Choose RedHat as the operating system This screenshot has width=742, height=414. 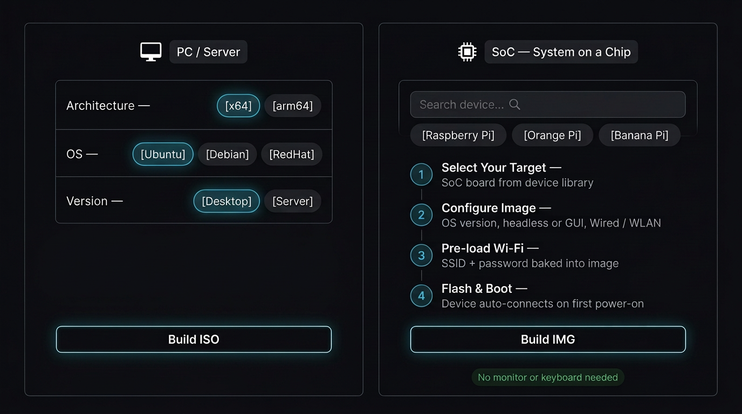291,154
